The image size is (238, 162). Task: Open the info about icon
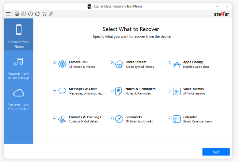pos(24,14)
